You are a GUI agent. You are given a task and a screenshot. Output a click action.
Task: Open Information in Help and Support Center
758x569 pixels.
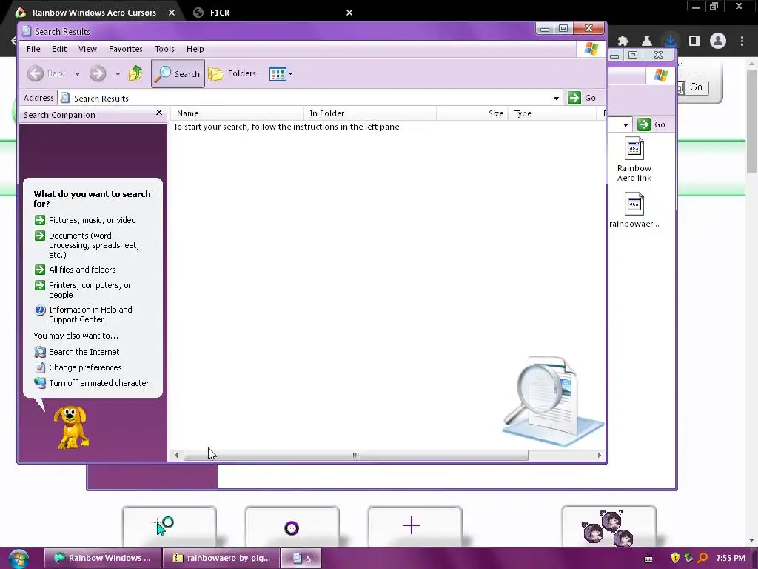point(83,314)
